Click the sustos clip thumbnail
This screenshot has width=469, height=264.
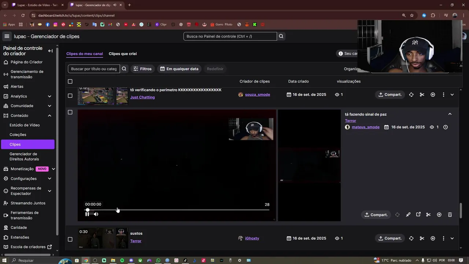[x=103, y=238]
